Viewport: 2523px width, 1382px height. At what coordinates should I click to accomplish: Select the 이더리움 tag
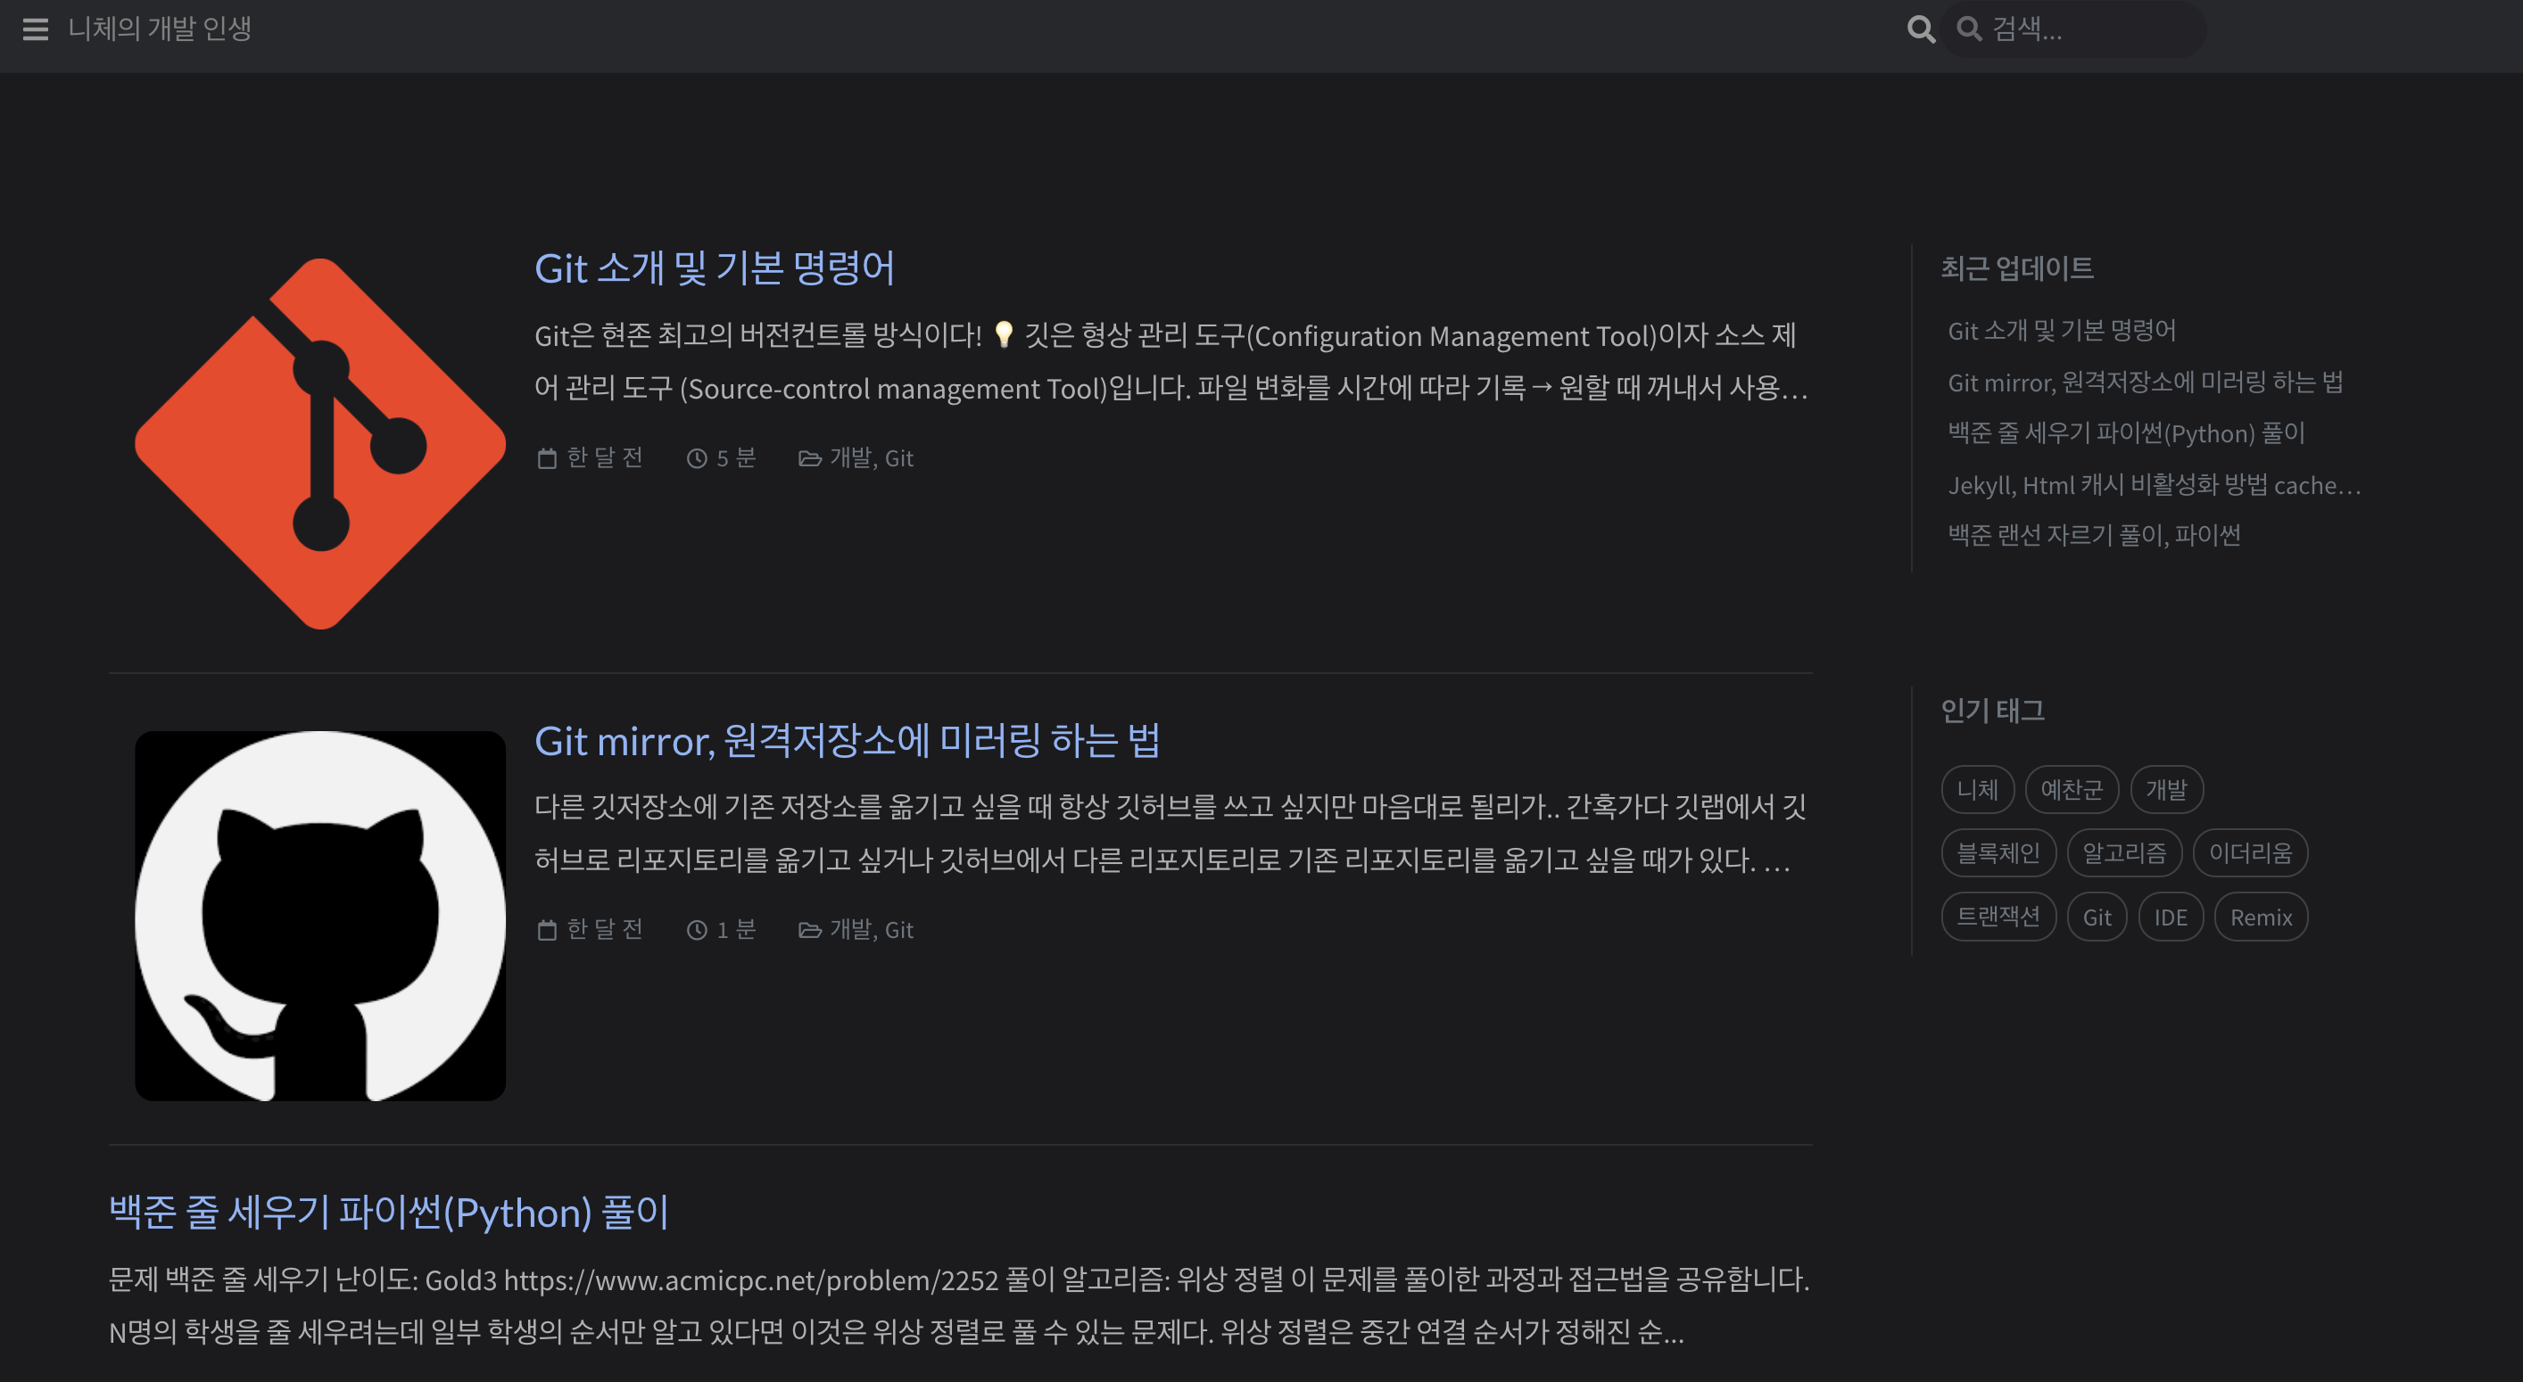[x=2250, y=853]
